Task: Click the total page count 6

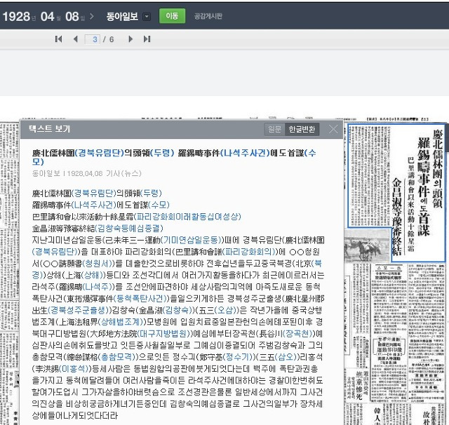Action: click(112, 39)
